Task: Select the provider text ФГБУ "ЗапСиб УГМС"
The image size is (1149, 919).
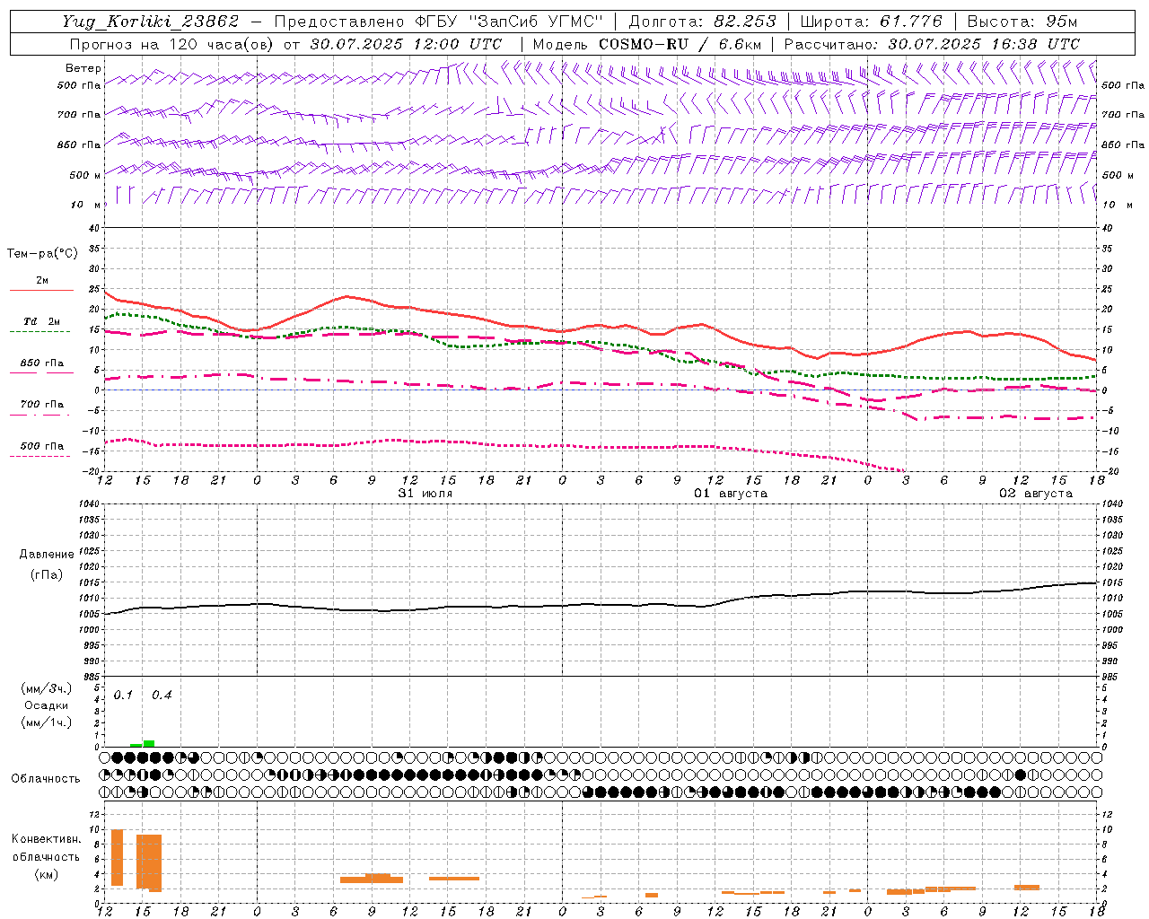Action: coord(510,22)
